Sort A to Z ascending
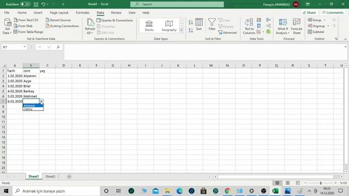The image size is (349, 196). pos(191,22)
